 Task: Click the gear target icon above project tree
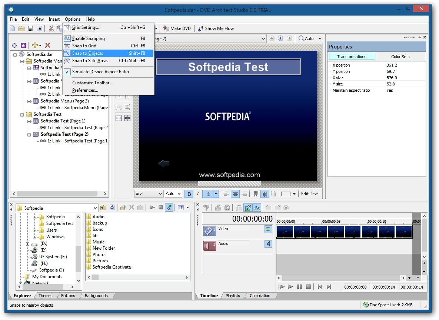(14, 45)
